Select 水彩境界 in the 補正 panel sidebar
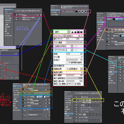Screen dimensions: 124x124 click(67, 109)
